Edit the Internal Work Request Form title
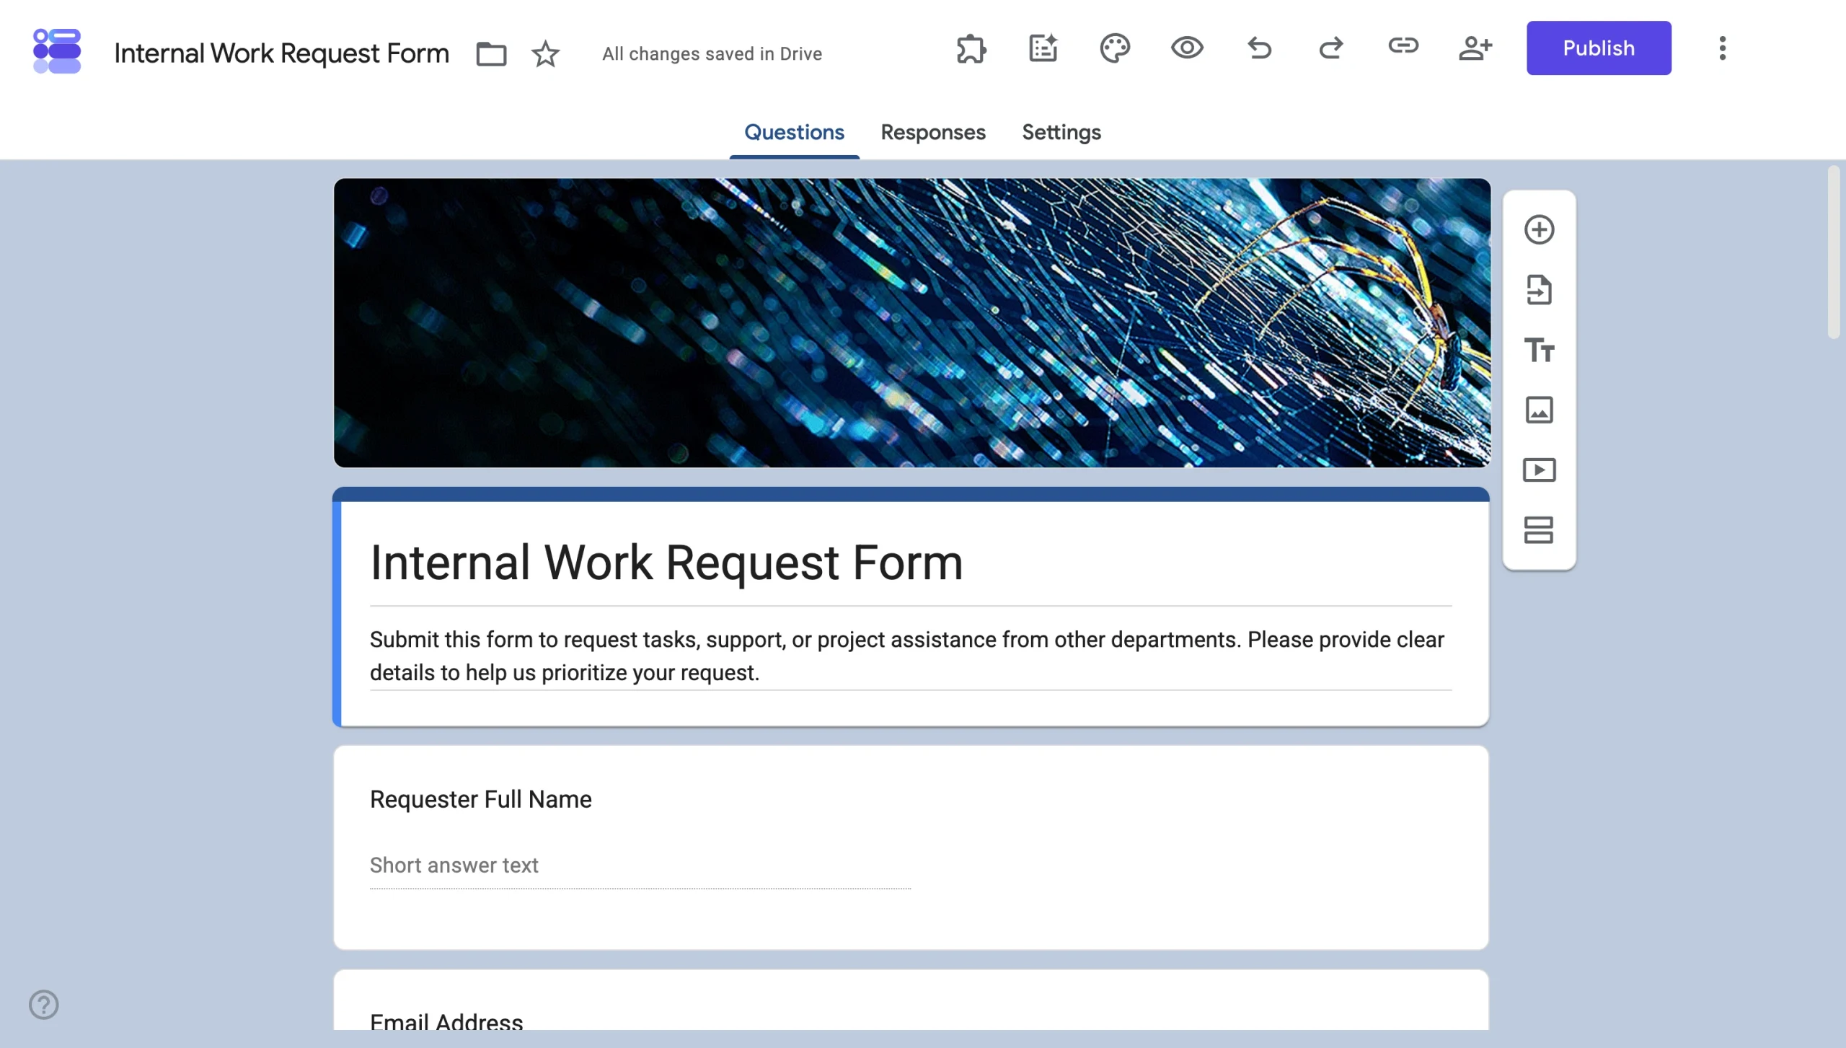The width and height of the screenshot is (1846, 1048). tap(666, 563)
